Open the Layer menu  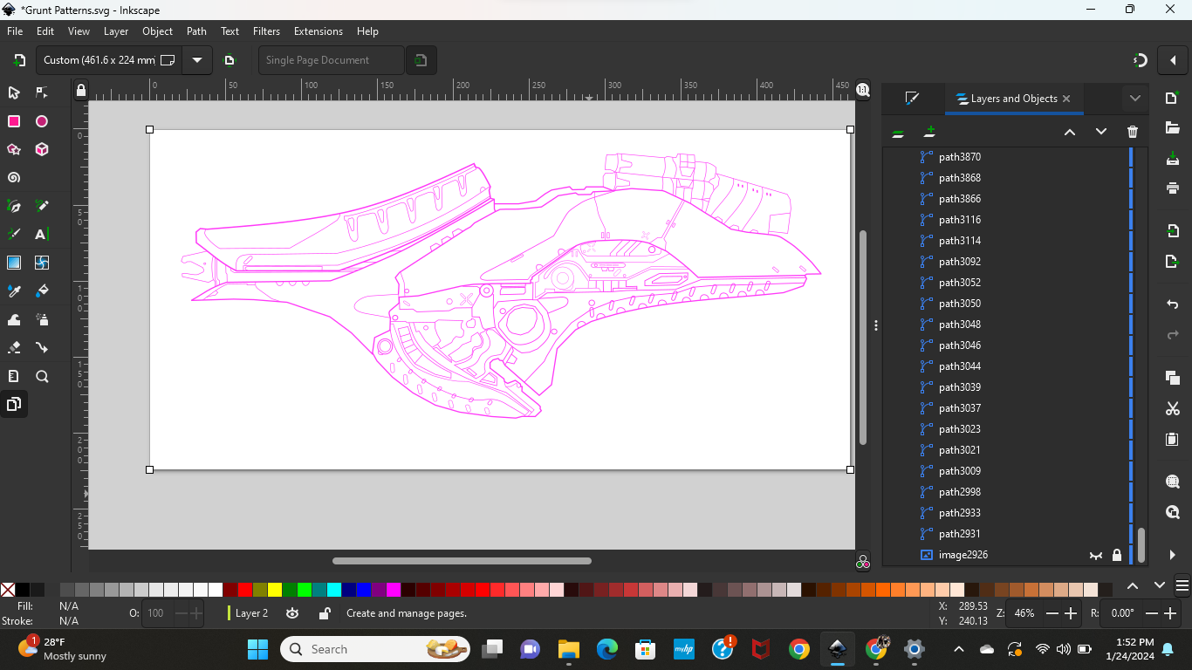pyautogui.click(x=116, y=31)
